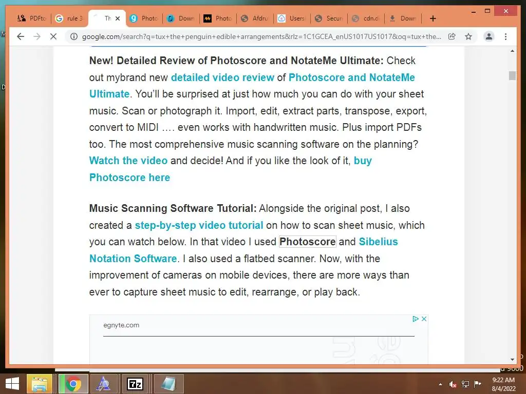Follow the 'Photoscore here' link
The width and height of the screenshot is (526, 394).
(x=129, y=177)
